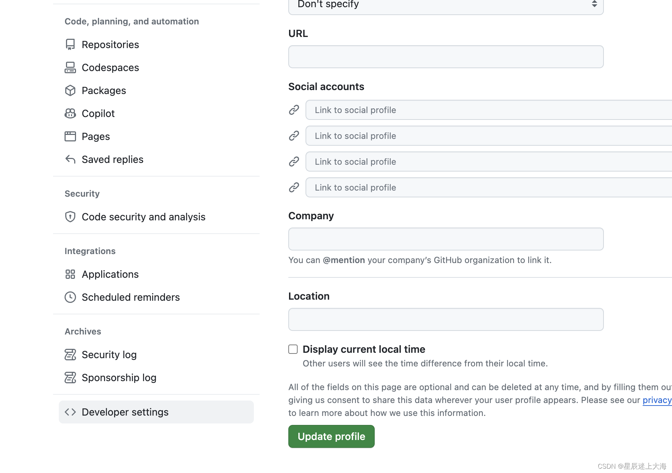Click the Codespaces icon in sidebar
The image size is (672, 473).
click(70, 67)
